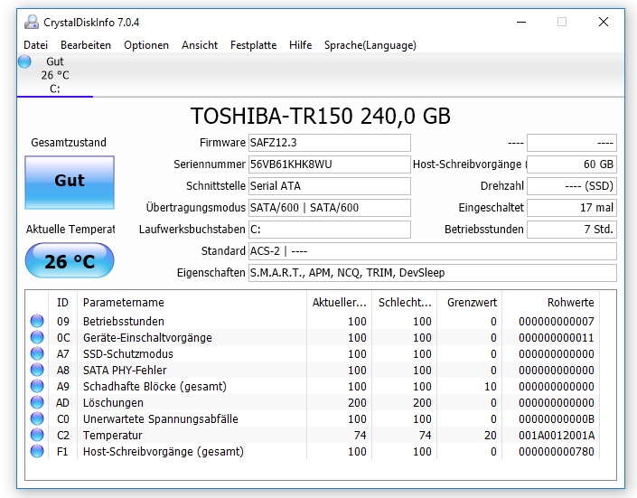Open the Sprache(Language) menu

pos(370,45)
